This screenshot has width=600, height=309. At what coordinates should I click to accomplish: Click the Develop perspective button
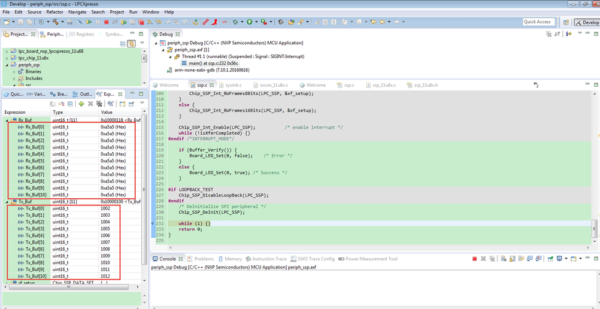pyautogui.click(x=587, y=22)
